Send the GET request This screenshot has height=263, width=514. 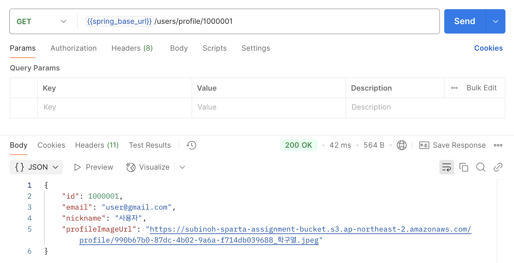coord(464,21)
